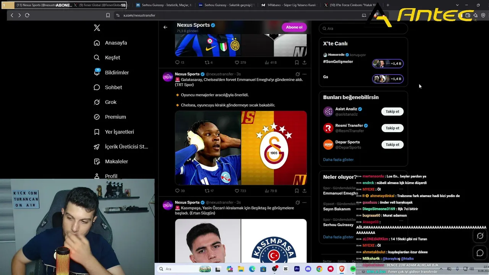Click the Windows taskbar Ara search box
This screenshot has width=489, height=275.
point(183,269)
